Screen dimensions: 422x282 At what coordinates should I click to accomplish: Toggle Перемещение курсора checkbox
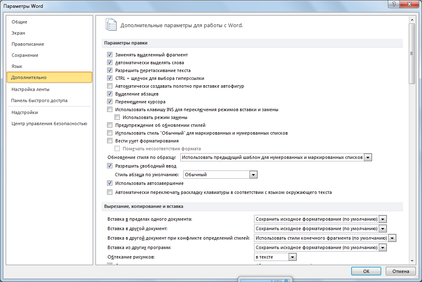(x=110, y=101)
